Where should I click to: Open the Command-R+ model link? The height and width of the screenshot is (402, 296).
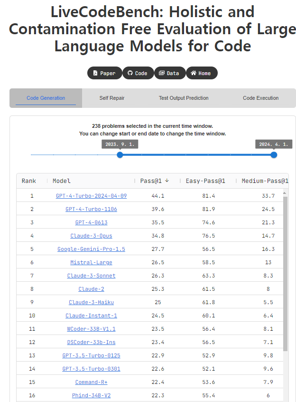point(92,382)
